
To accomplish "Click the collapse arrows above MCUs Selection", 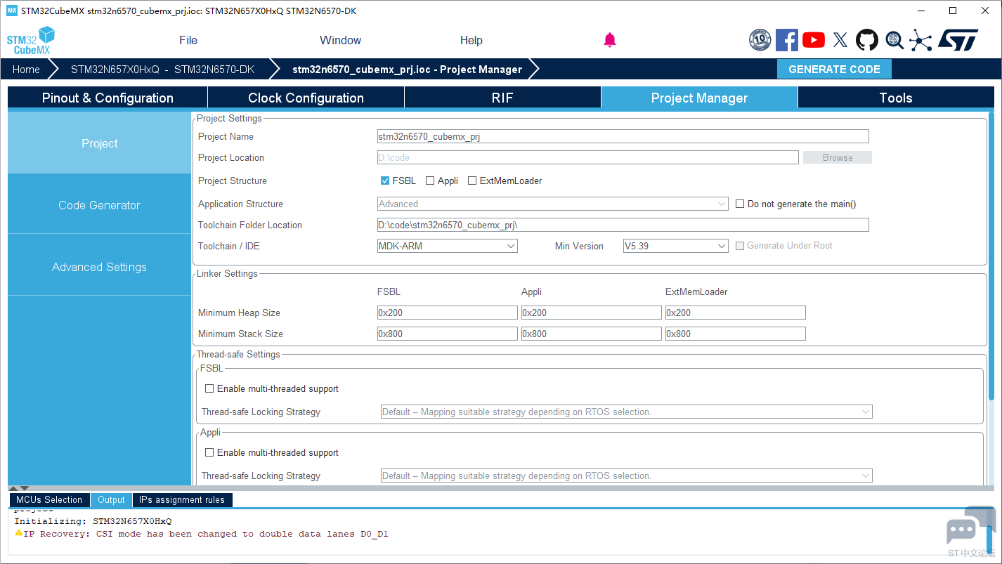I will coord(19,488).
